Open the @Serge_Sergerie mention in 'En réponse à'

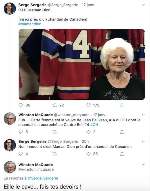pyautogui.click(x=43, y=178)
